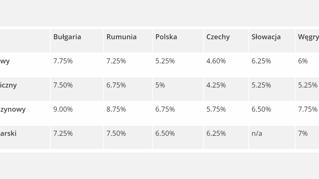Click the 7% cell under Węgry
This screenshot has width=319, height=179.
click(303, 133)
